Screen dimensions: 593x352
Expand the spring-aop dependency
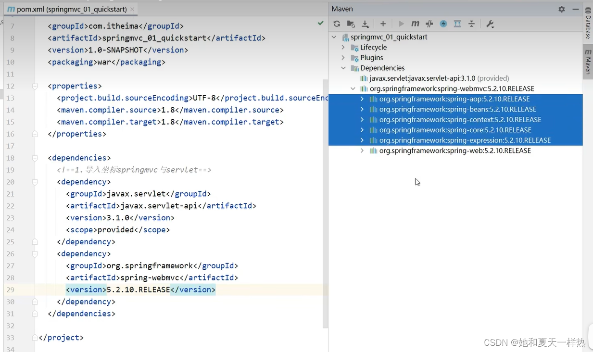tap(362, 99)
